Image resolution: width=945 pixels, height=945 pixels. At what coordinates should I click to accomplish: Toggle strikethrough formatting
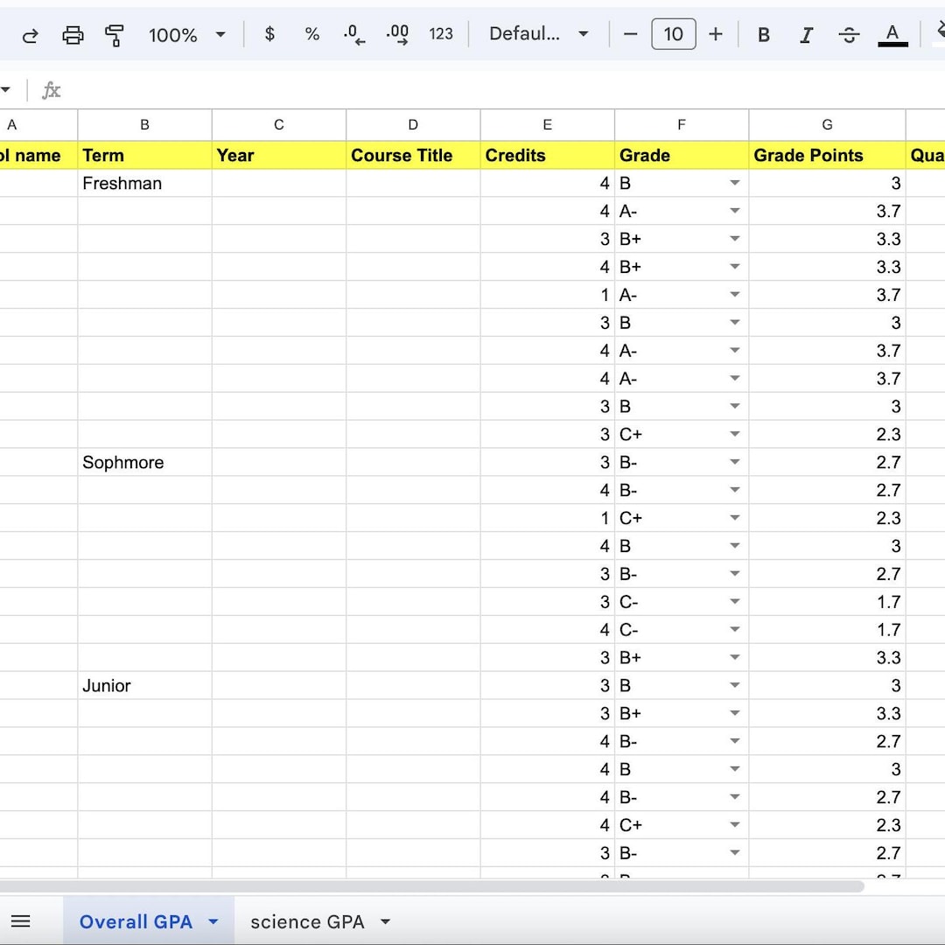click(849, 35)
